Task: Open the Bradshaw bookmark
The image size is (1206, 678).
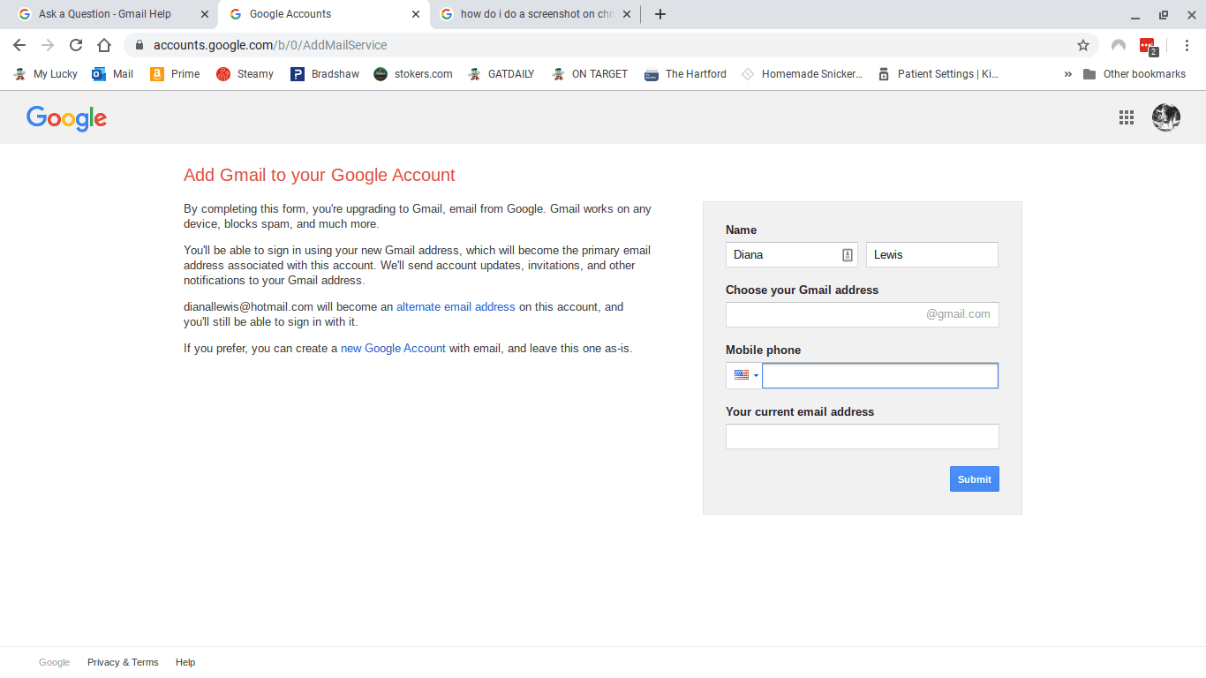Action: coord(325,74)
